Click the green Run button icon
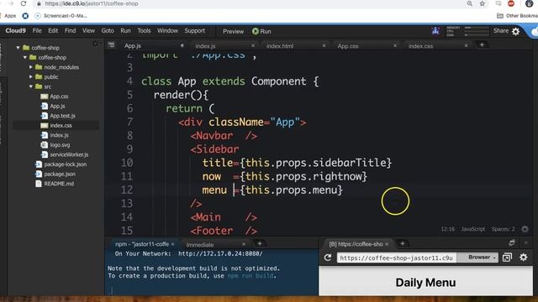Viewport: 538px width, 302px height. pos(256,31)
